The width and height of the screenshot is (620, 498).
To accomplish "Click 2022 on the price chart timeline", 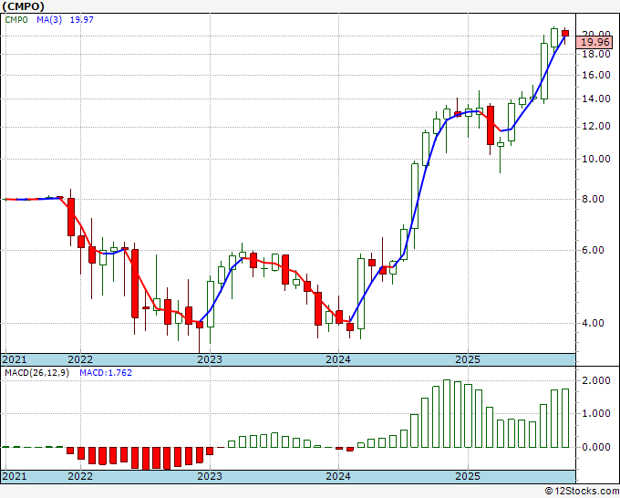I will click(80, 359).
